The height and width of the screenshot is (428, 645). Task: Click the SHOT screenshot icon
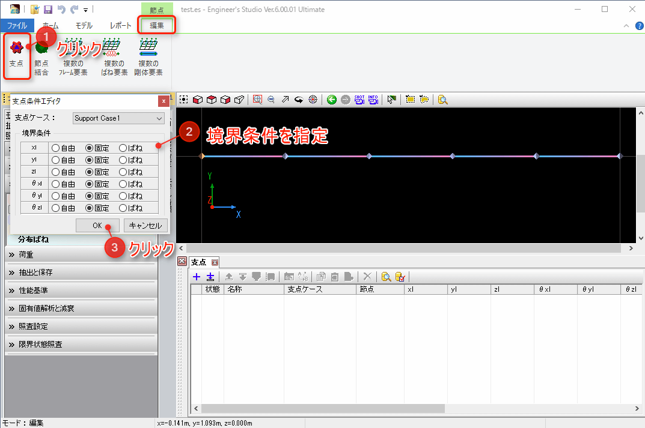359,100
